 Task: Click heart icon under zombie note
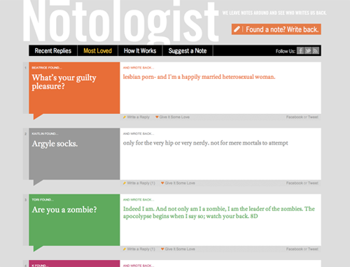(162, 249)
